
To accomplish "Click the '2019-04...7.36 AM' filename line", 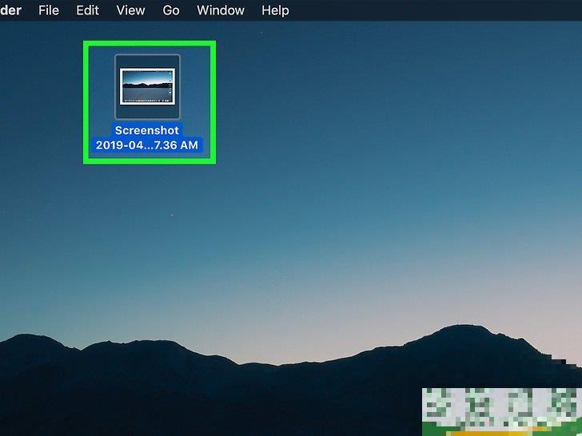I will point(149,145).
